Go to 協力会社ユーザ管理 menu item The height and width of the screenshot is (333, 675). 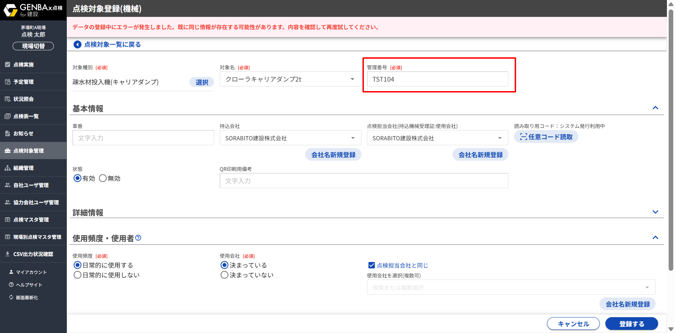pyautogui.click(x=36, y=203)
